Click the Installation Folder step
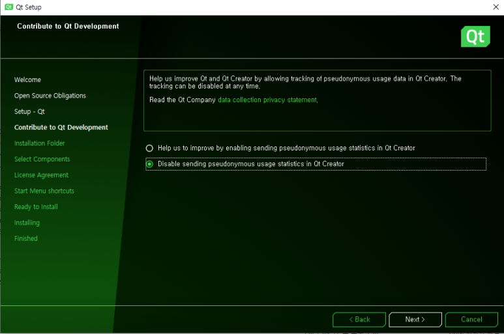This screenshot has width=504, height=334. pos(40,143)
